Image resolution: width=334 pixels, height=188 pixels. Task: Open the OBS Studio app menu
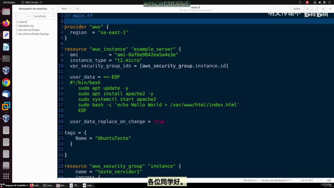coord(32,2)
